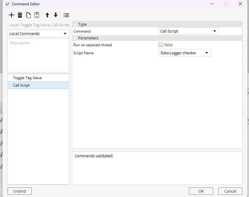
Task: Click the Unbind button
Action: [20, 191]
